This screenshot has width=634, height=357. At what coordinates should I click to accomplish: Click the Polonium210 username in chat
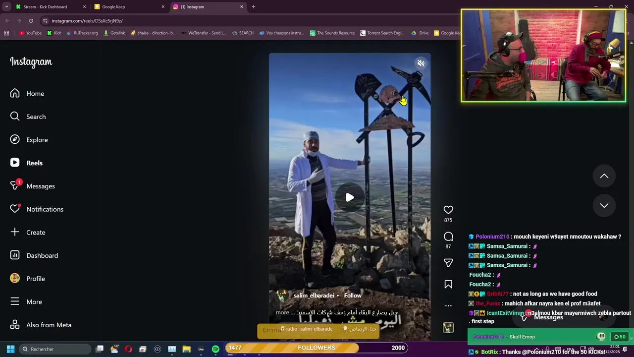492,237
